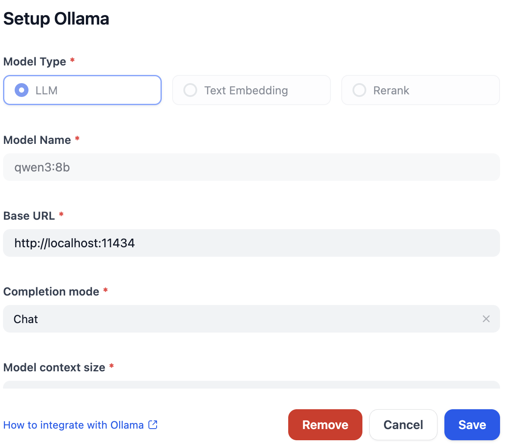516x448 pixels.
Task: Click the Model context size field
Action: coord(252,385)
